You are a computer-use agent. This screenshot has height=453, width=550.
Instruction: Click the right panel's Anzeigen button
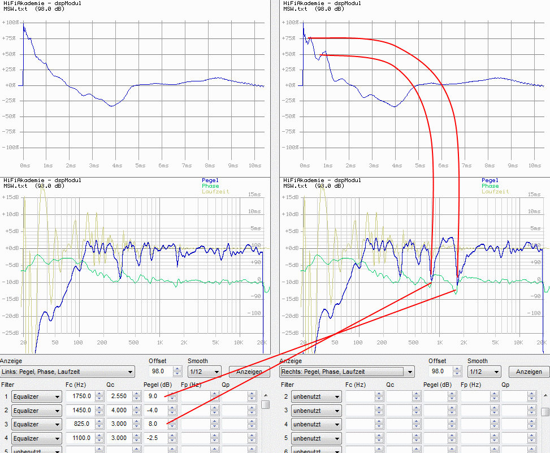pos(529,372)
